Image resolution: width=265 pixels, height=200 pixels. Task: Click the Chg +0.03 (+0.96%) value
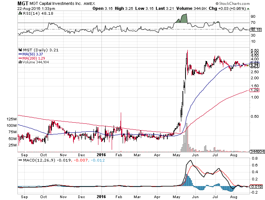point(227,8)
